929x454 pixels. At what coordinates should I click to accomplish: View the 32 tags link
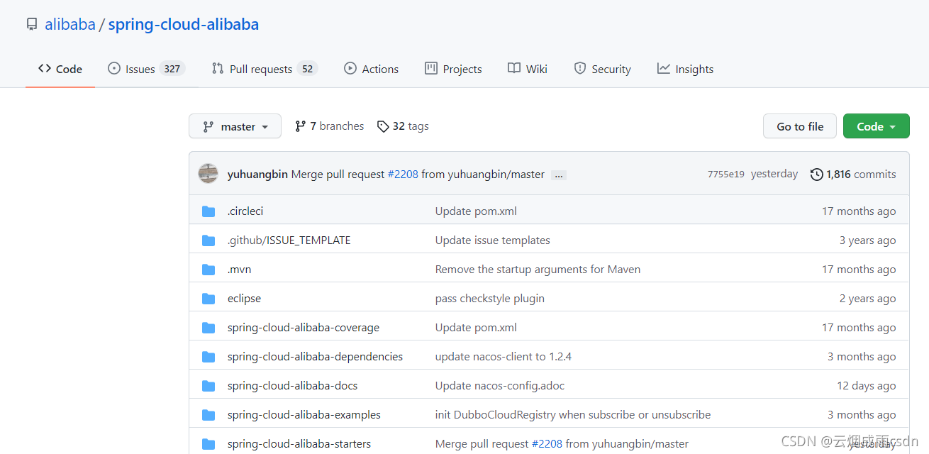coord(403,126)
